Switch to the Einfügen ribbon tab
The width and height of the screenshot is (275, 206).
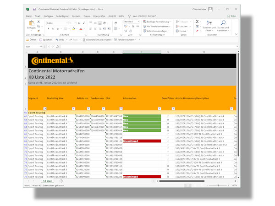click(48, 16)
